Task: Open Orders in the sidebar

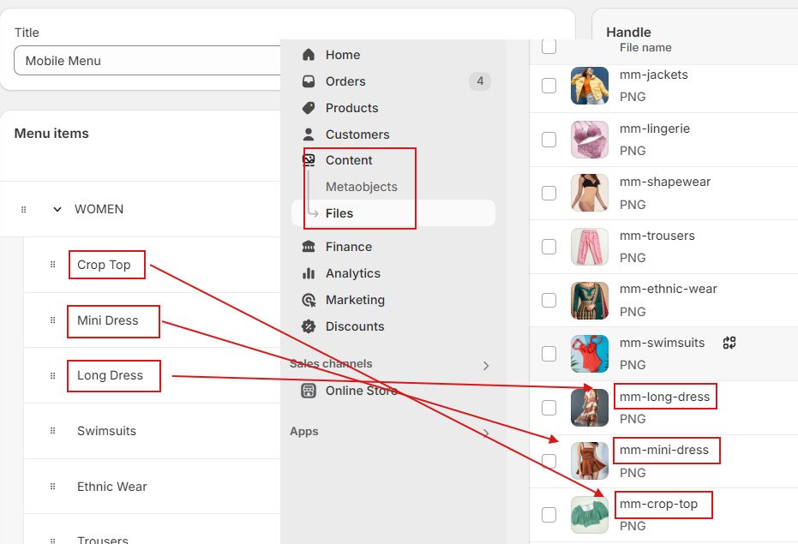Action: pyautogui.click(x=345, y=81)
